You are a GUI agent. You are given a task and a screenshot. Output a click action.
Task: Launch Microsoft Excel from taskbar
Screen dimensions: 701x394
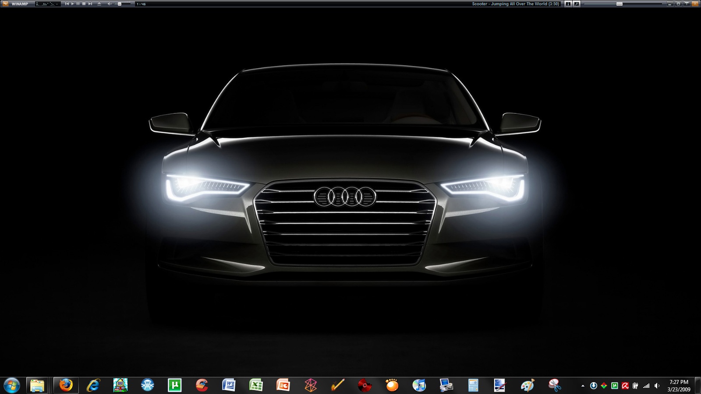click(256, 385)
